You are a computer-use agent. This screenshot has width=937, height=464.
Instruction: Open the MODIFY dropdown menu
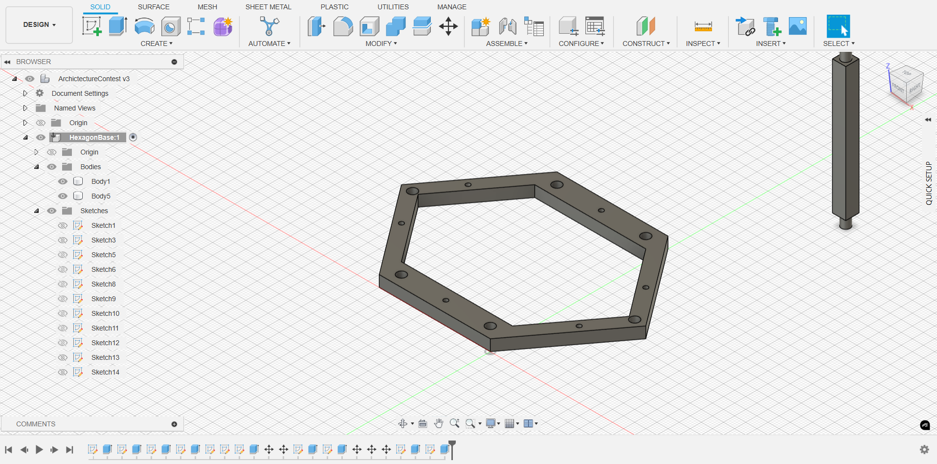[x=381, y=44]
